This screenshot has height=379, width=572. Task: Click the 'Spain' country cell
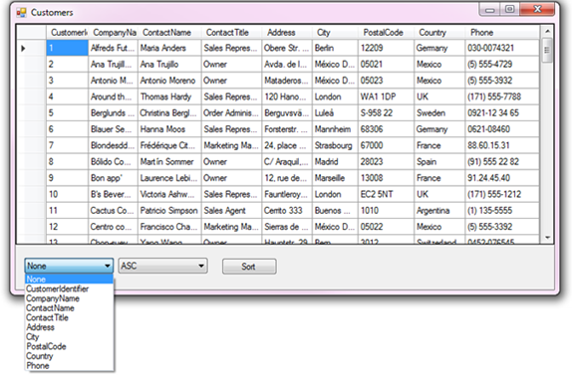click(x=439, y=162)
